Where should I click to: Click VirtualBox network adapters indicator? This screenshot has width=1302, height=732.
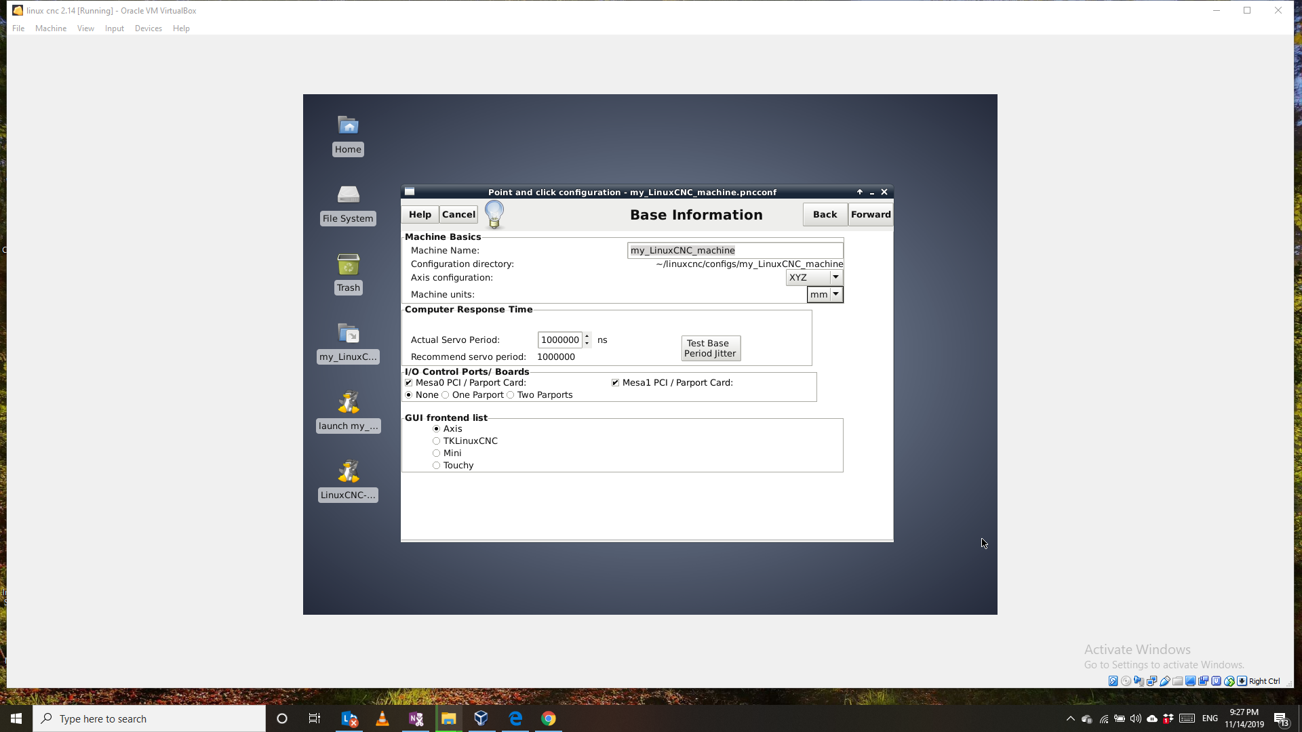[x=1151, y=681]
